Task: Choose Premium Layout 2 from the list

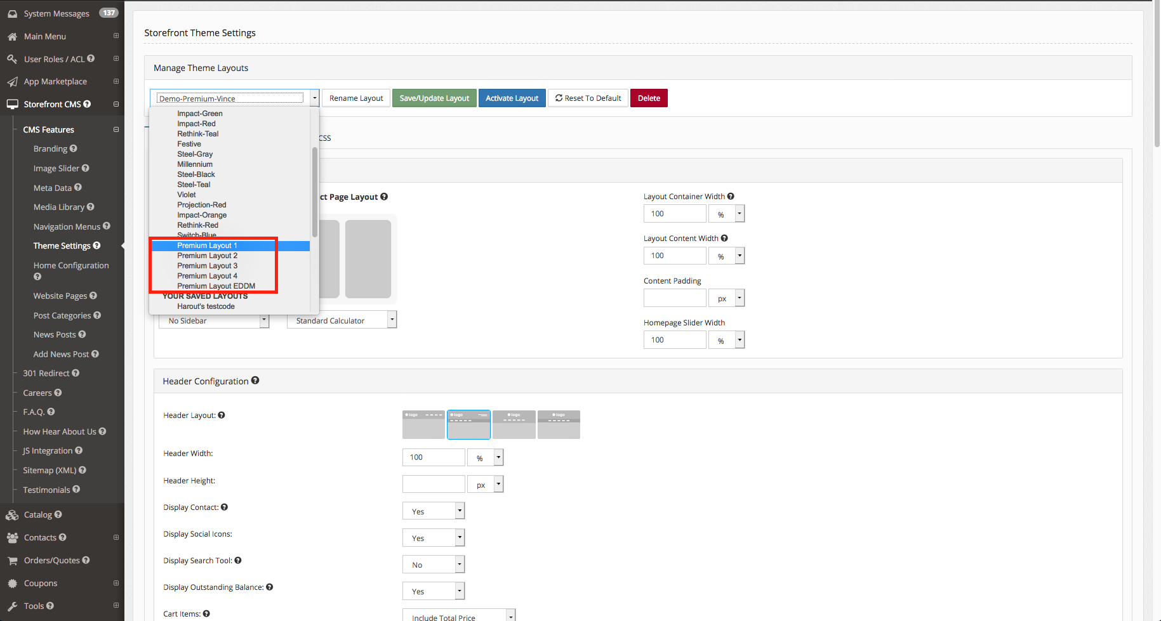Action: pyautogui.click(x=208, y=256)
